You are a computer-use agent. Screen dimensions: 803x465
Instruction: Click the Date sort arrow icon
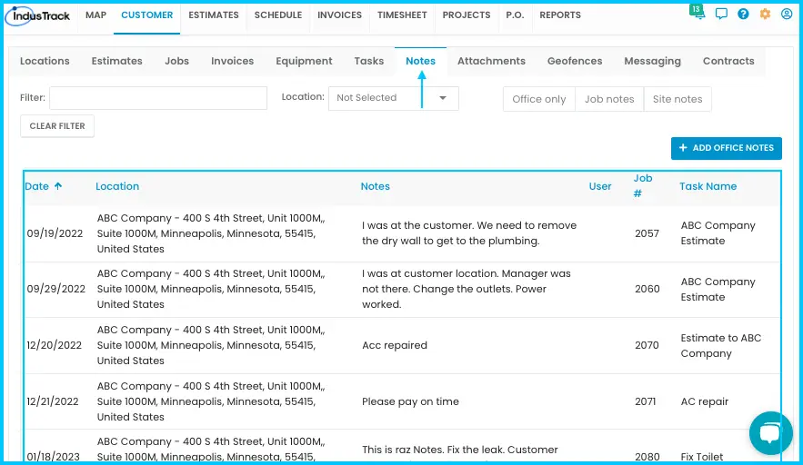pos(58,186)
